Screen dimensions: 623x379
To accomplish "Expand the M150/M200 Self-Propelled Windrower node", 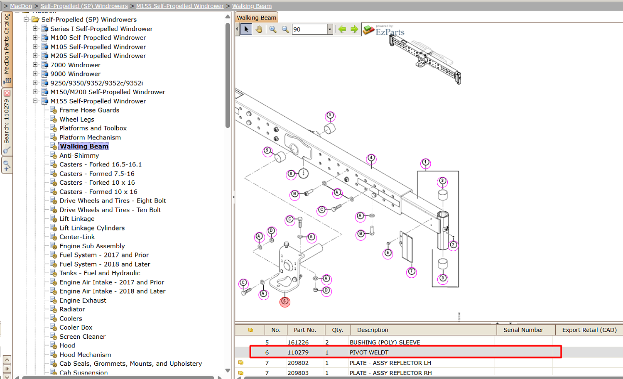I will point(35,92).
